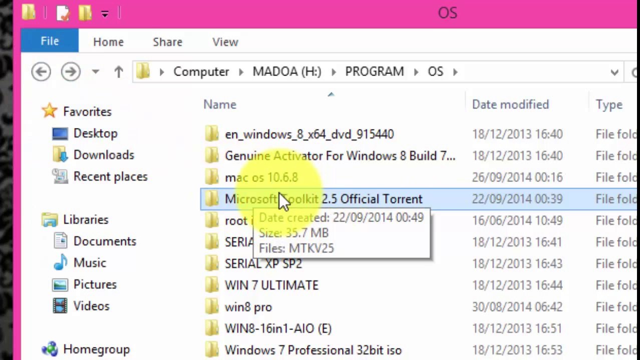The width and height of the screenshot is (640, 360).
Task: Sort by the Name column header
Action: click(220, 104)
